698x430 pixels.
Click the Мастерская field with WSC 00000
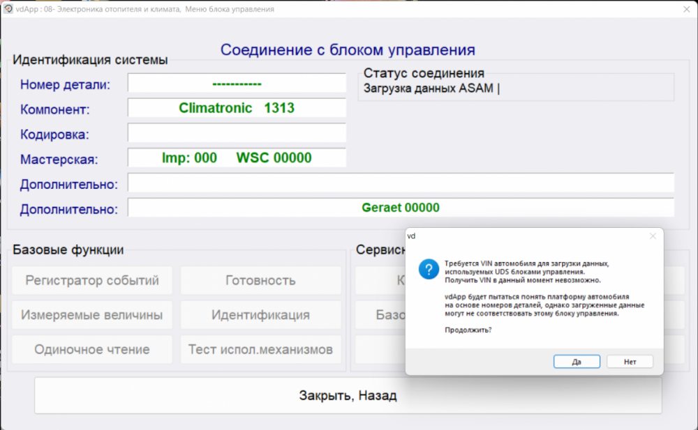pos(237,158)
